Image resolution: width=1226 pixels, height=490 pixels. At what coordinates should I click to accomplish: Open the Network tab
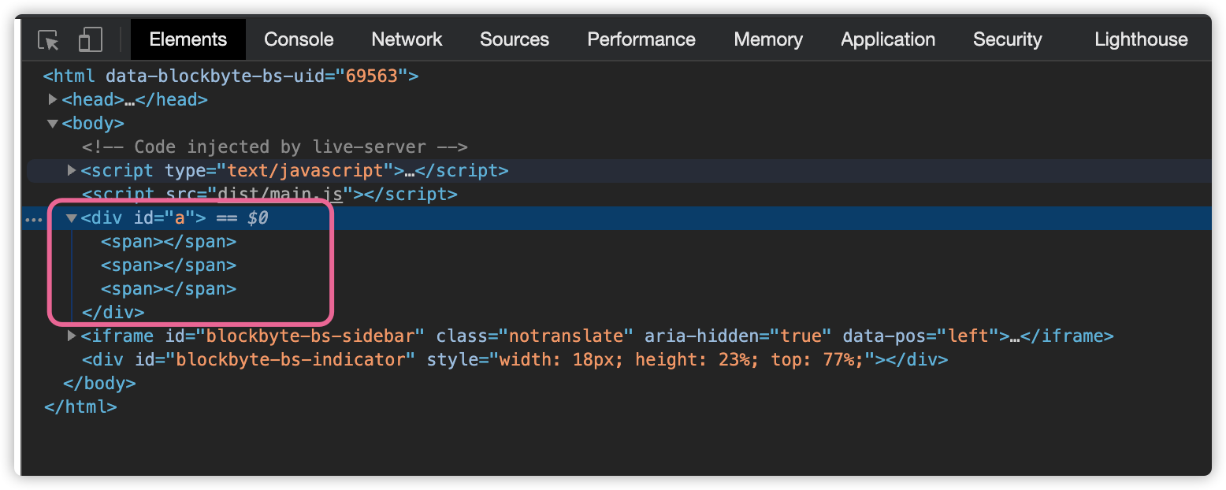point(407,39)
